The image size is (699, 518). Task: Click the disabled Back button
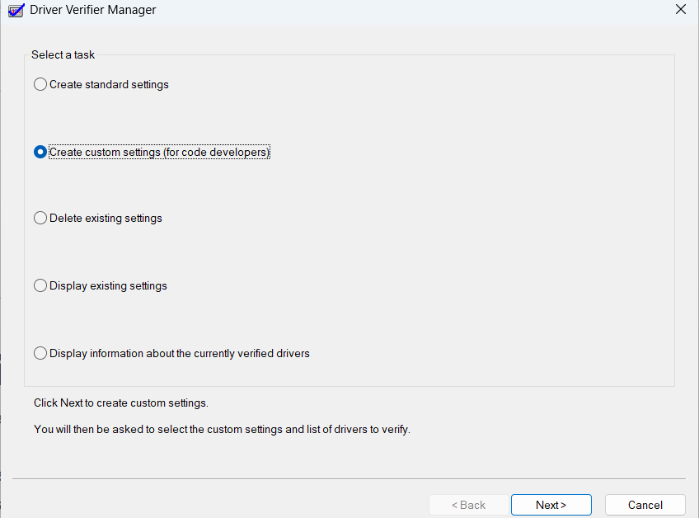click(x=468, y=504)
